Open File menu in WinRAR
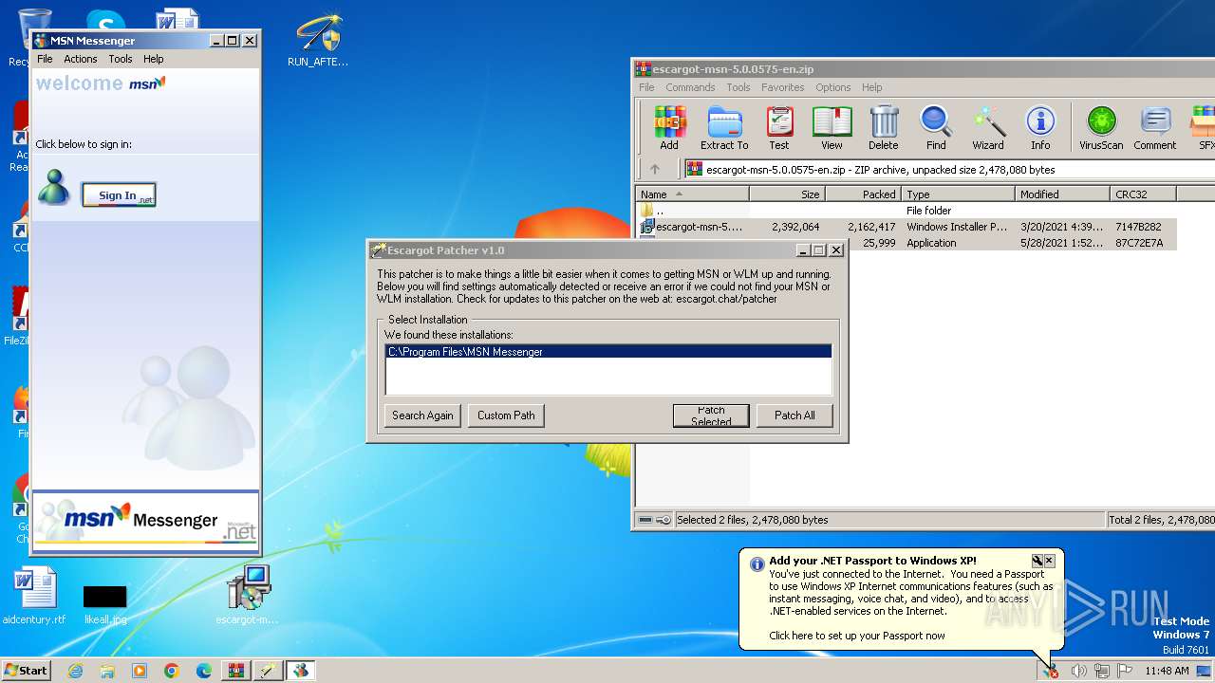The width and height of the screenshot is (1215, 683). coord(646,87)
